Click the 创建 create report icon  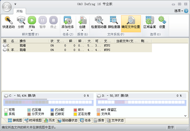click(x=82, y=22)
